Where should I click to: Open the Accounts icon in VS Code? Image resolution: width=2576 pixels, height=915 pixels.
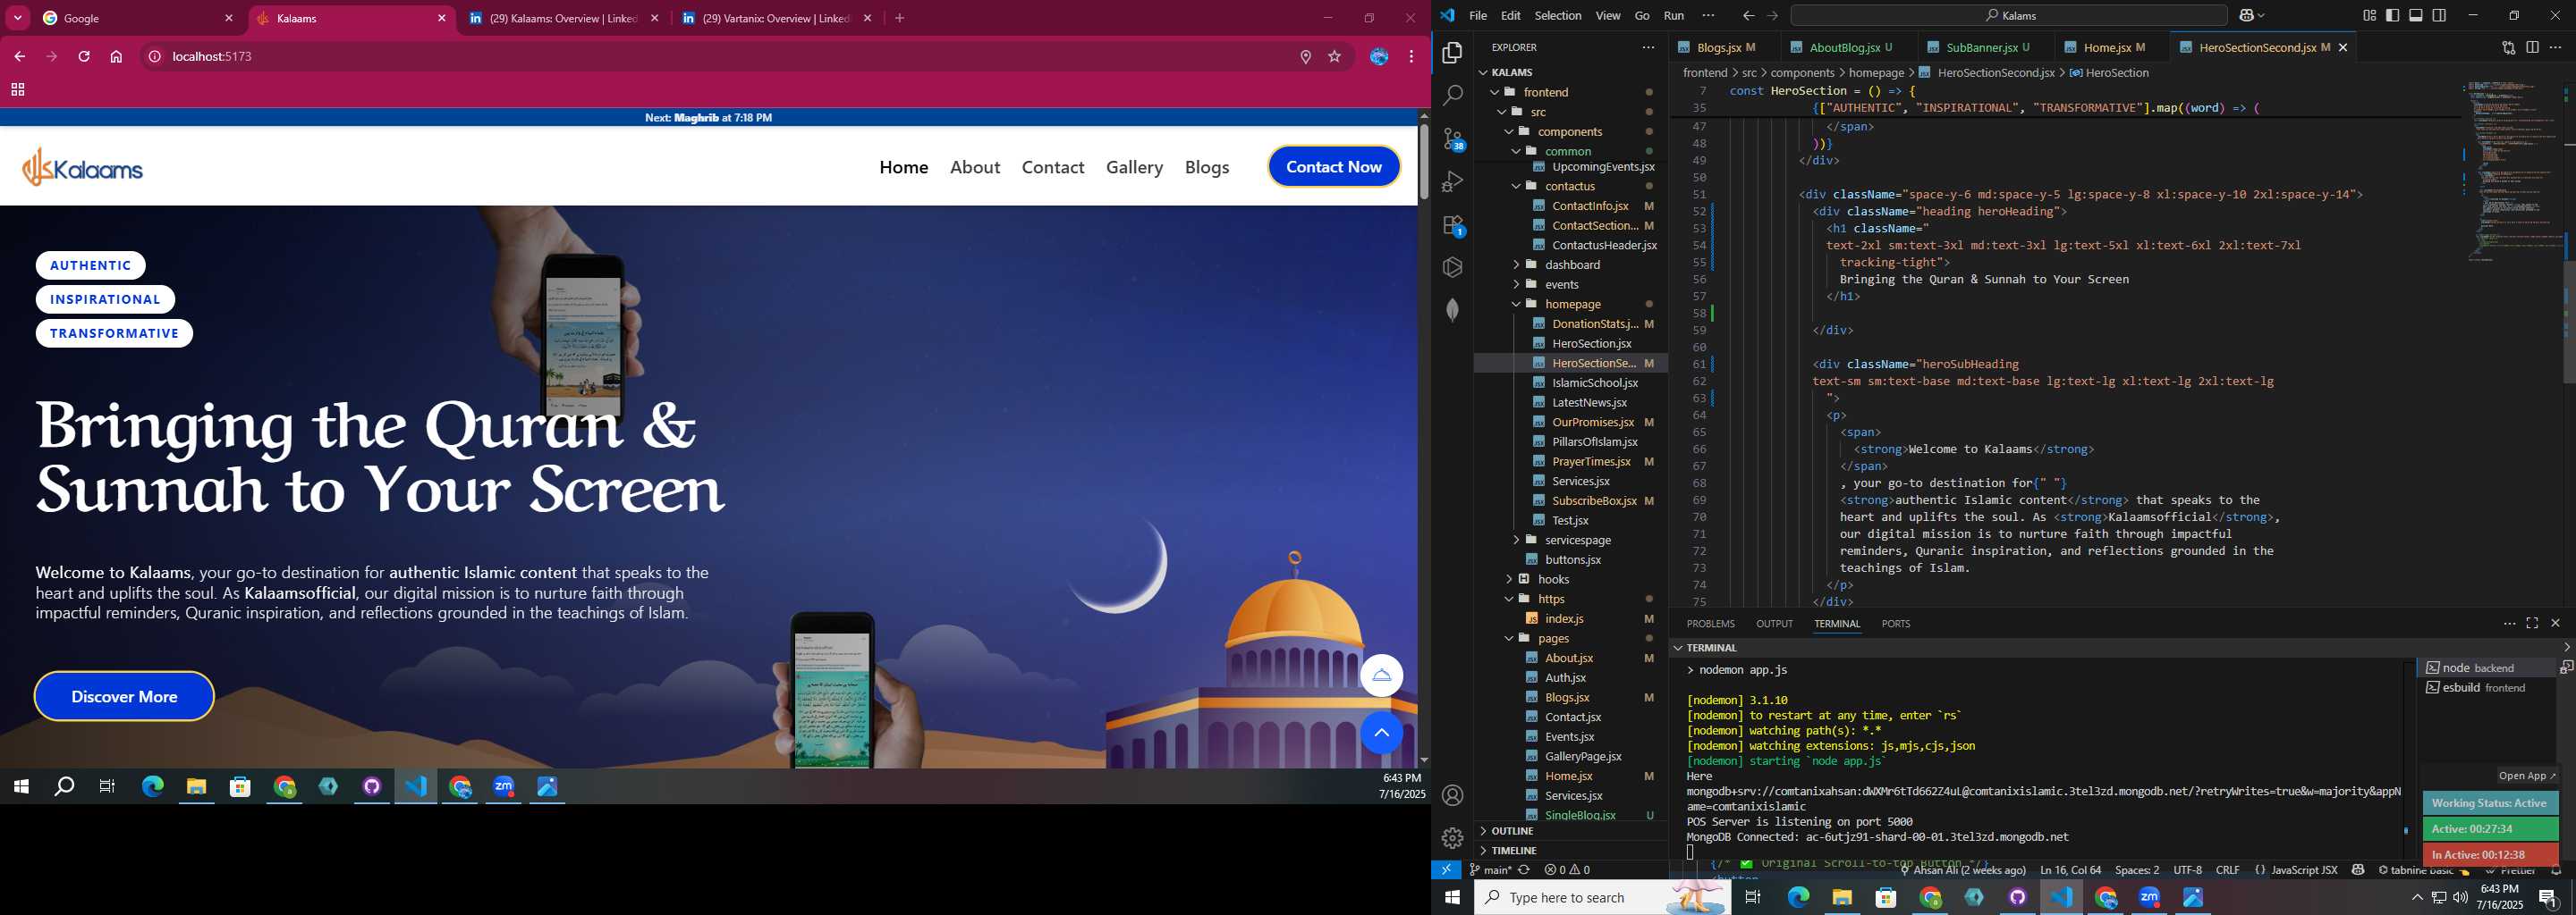coord(1452,795)
